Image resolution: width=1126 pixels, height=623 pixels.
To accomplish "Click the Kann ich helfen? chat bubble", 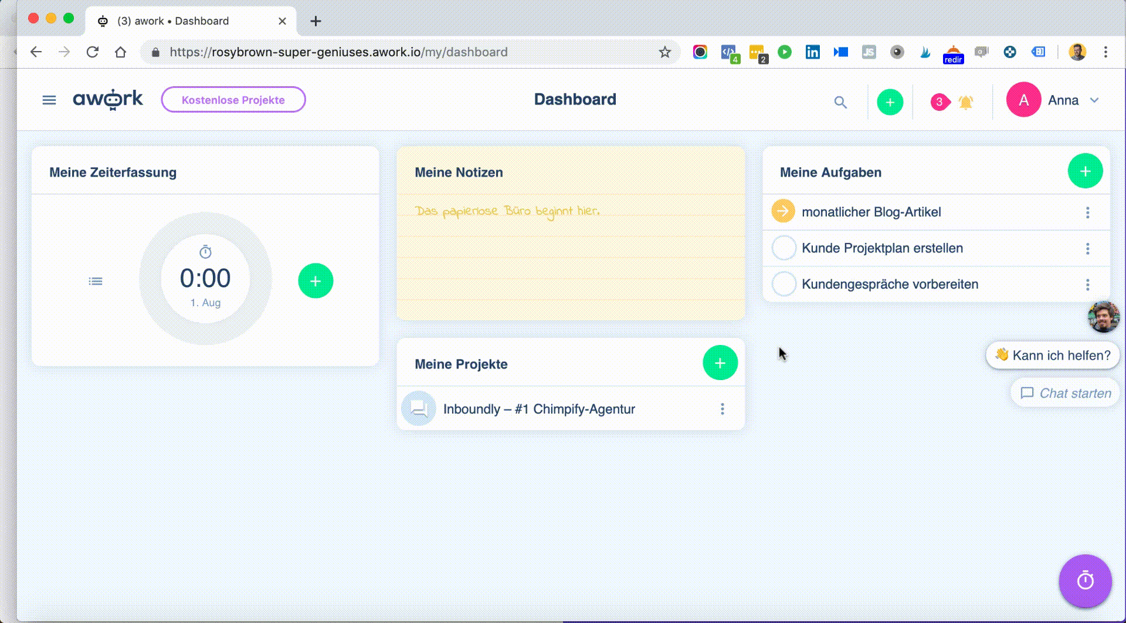I will tap(1053, 355).
